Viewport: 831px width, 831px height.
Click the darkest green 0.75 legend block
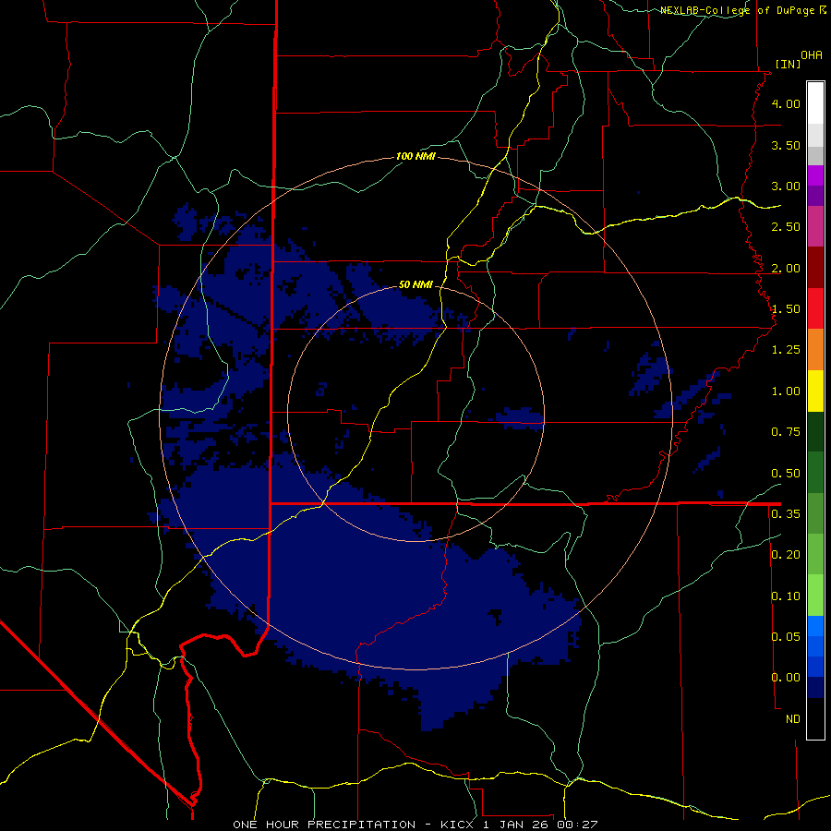pos(815,432)
